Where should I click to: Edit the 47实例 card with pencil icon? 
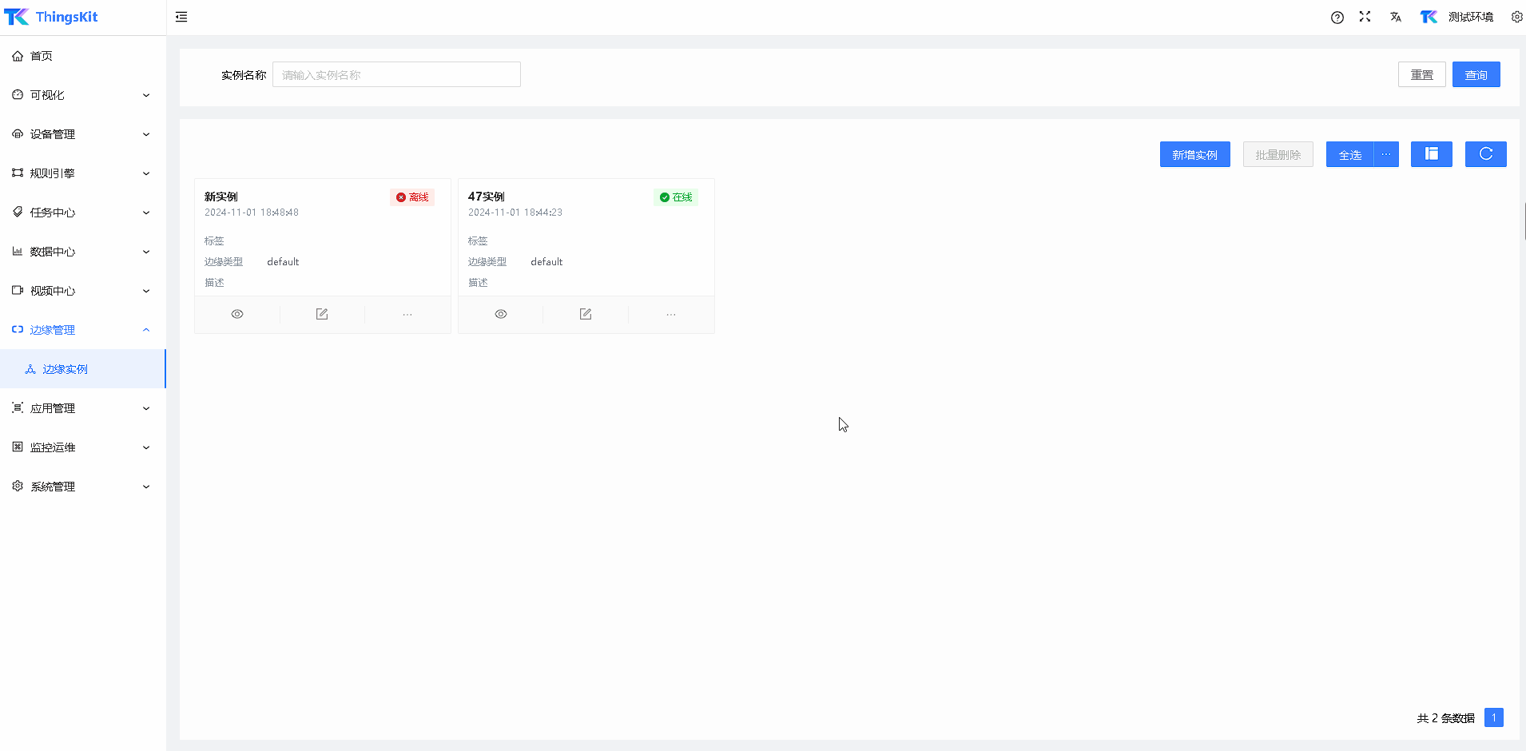pyautogui.click(x=586, y=314)
